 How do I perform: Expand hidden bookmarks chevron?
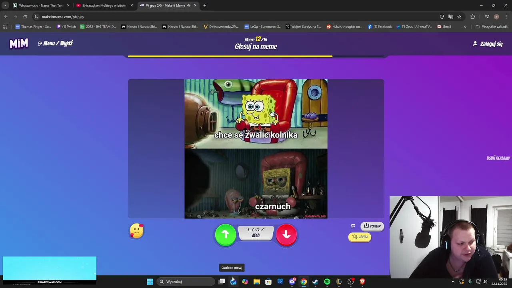point(465,27)
